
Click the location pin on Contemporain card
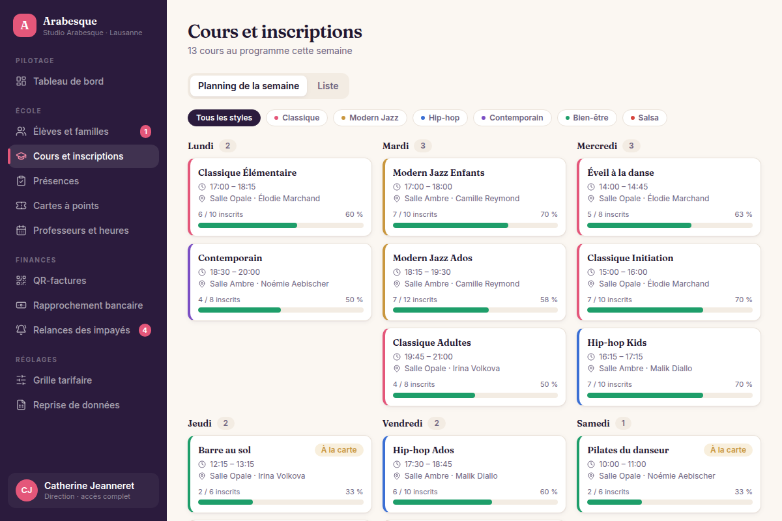pyautogui.click(x=202, y=284)
